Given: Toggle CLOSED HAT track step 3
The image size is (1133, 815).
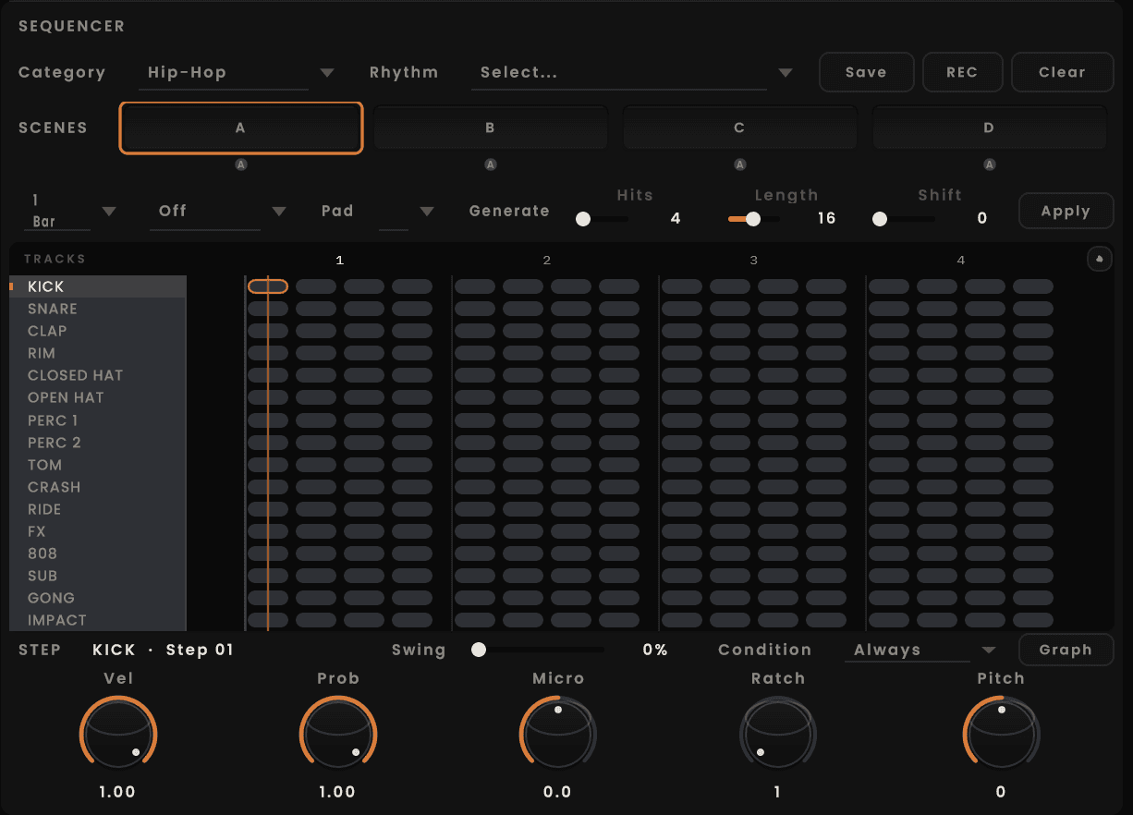Looking at the screenshot, I should pos(364,375).
